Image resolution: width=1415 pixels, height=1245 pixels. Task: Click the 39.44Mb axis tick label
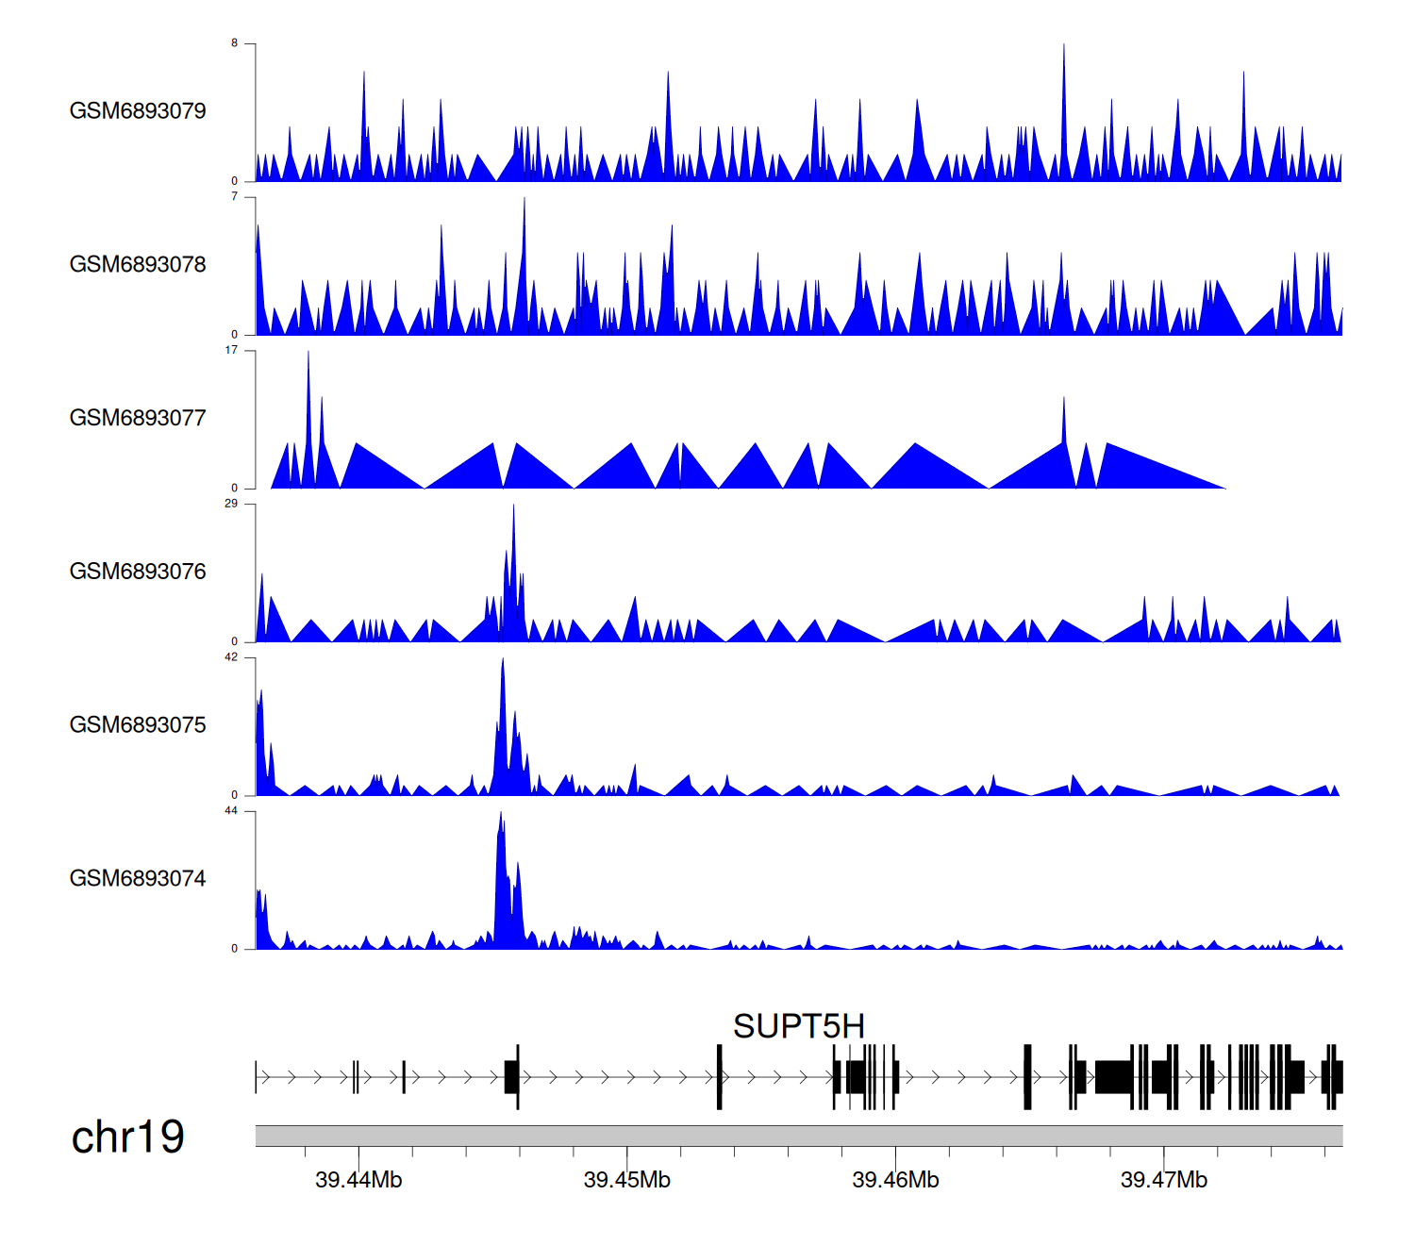(358, 1181)
